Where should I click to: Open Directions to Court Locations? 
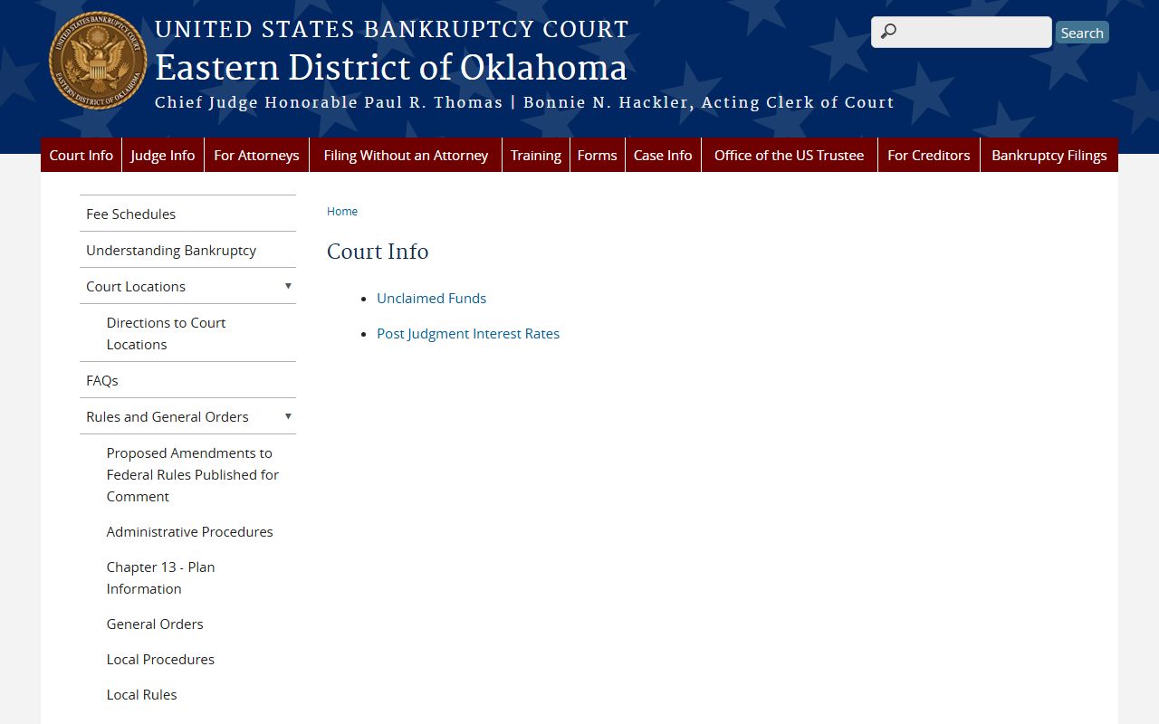167,333
